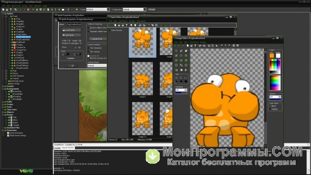Viewport: 311px width, 175px height.
Task: Switch to the Compile tab
Action: (57, 148)
